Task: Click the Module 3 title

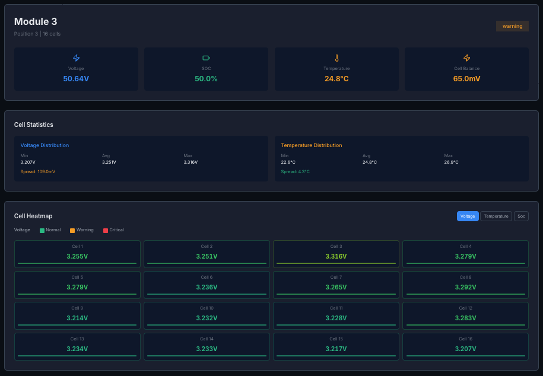Action: [x=36, y=22]
